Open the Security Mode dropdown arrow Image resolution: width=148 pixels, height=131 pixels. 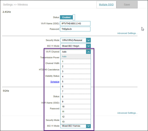[89, 40]
